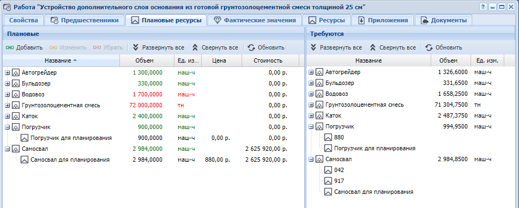Image resolution: width=519 pixels, height=208 pixels.
Task: Click the Бульдозер resource icon in Плановые
Action: 16,83
